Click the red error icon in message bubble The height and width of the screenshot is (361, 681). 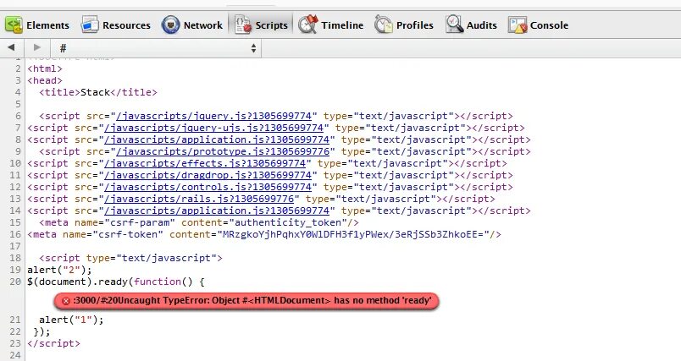pos(65,301)
